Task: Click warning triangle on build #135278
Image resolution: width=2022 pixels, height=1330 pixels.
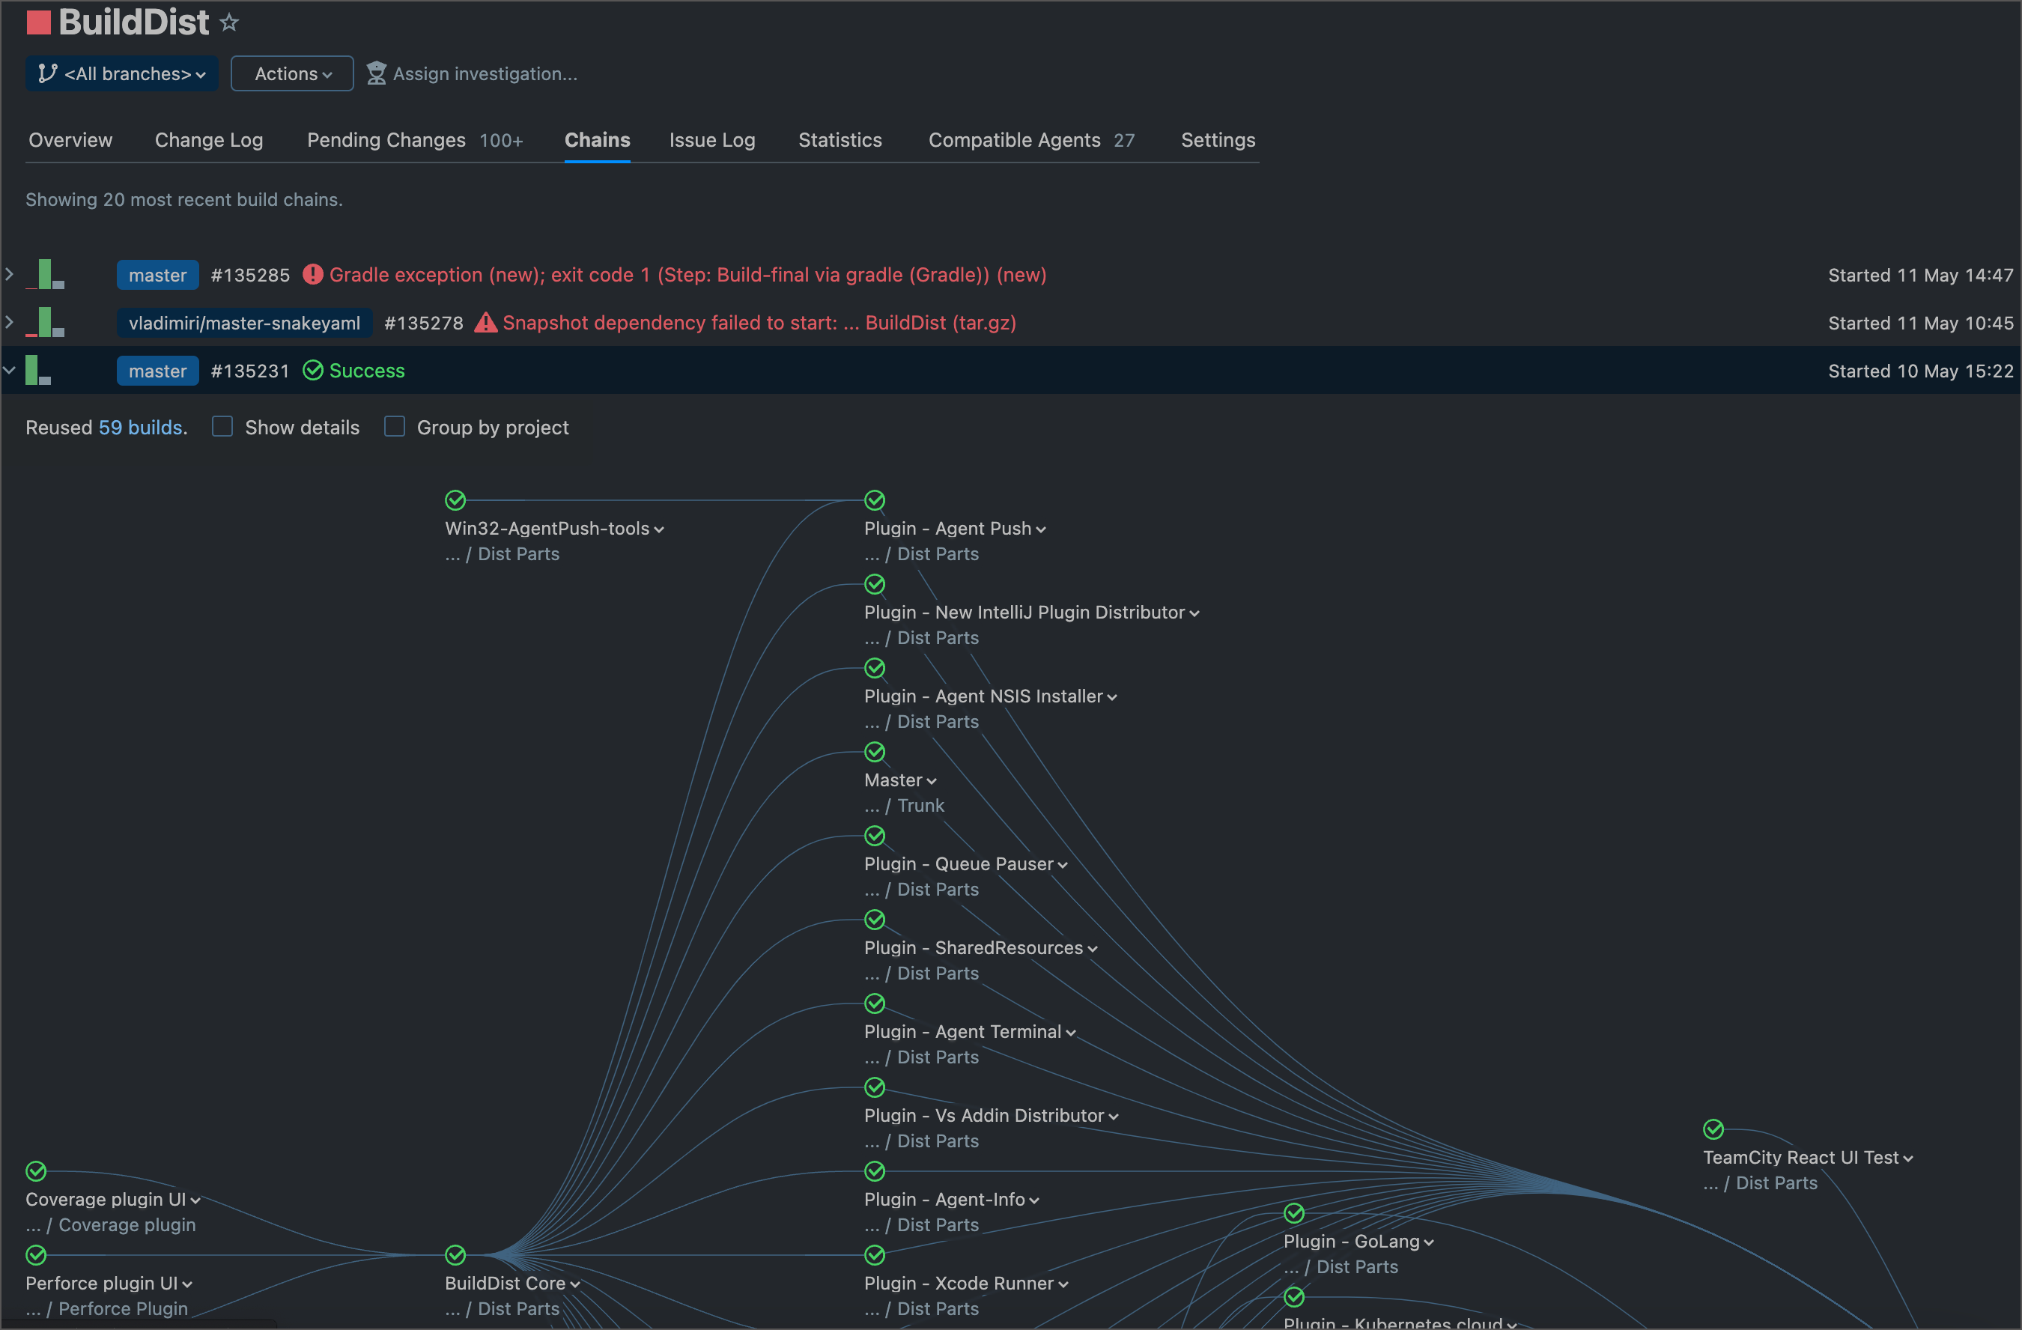Action: click(485, 323)
